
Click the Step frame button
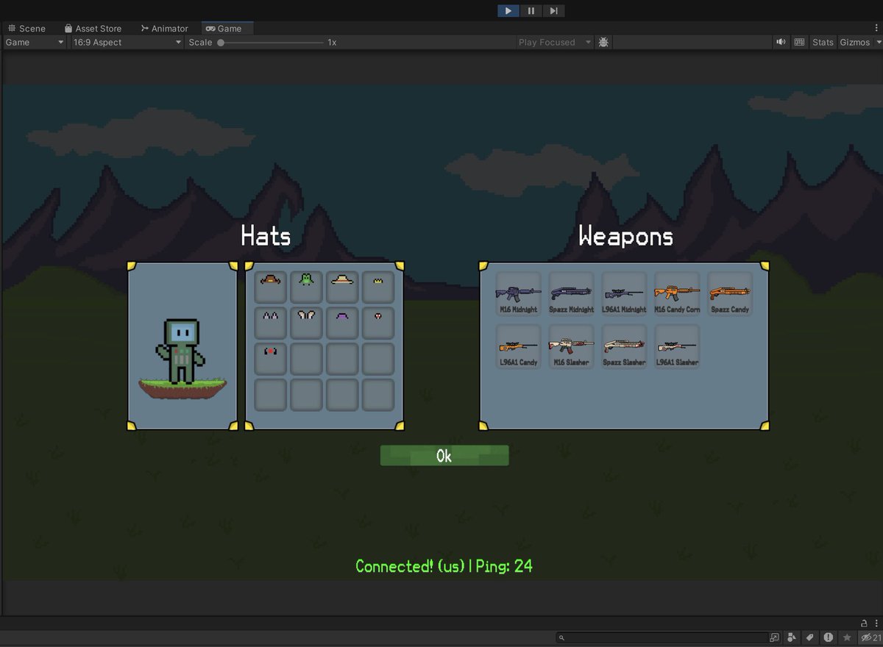pyautogui.click(x=553, y=10)
